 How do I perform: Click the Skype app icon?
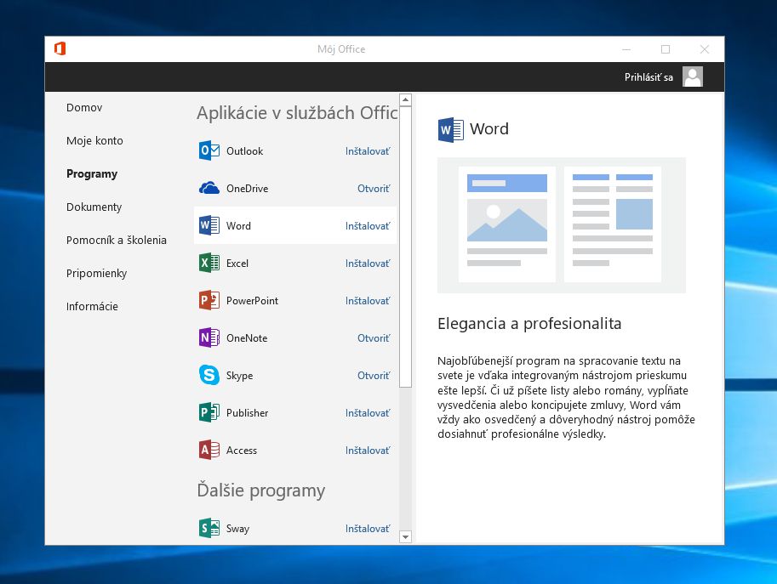(x=209, y=375)
